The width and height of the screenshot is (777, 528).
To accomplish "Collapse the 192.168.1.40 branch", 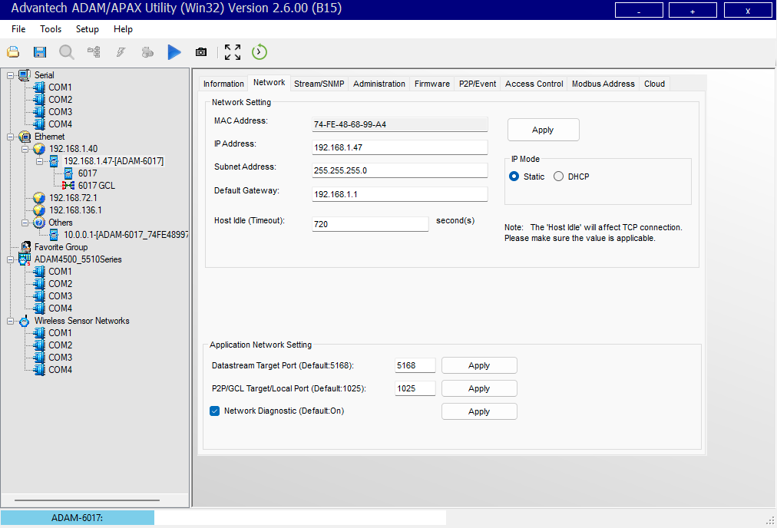I will [25, 149].
